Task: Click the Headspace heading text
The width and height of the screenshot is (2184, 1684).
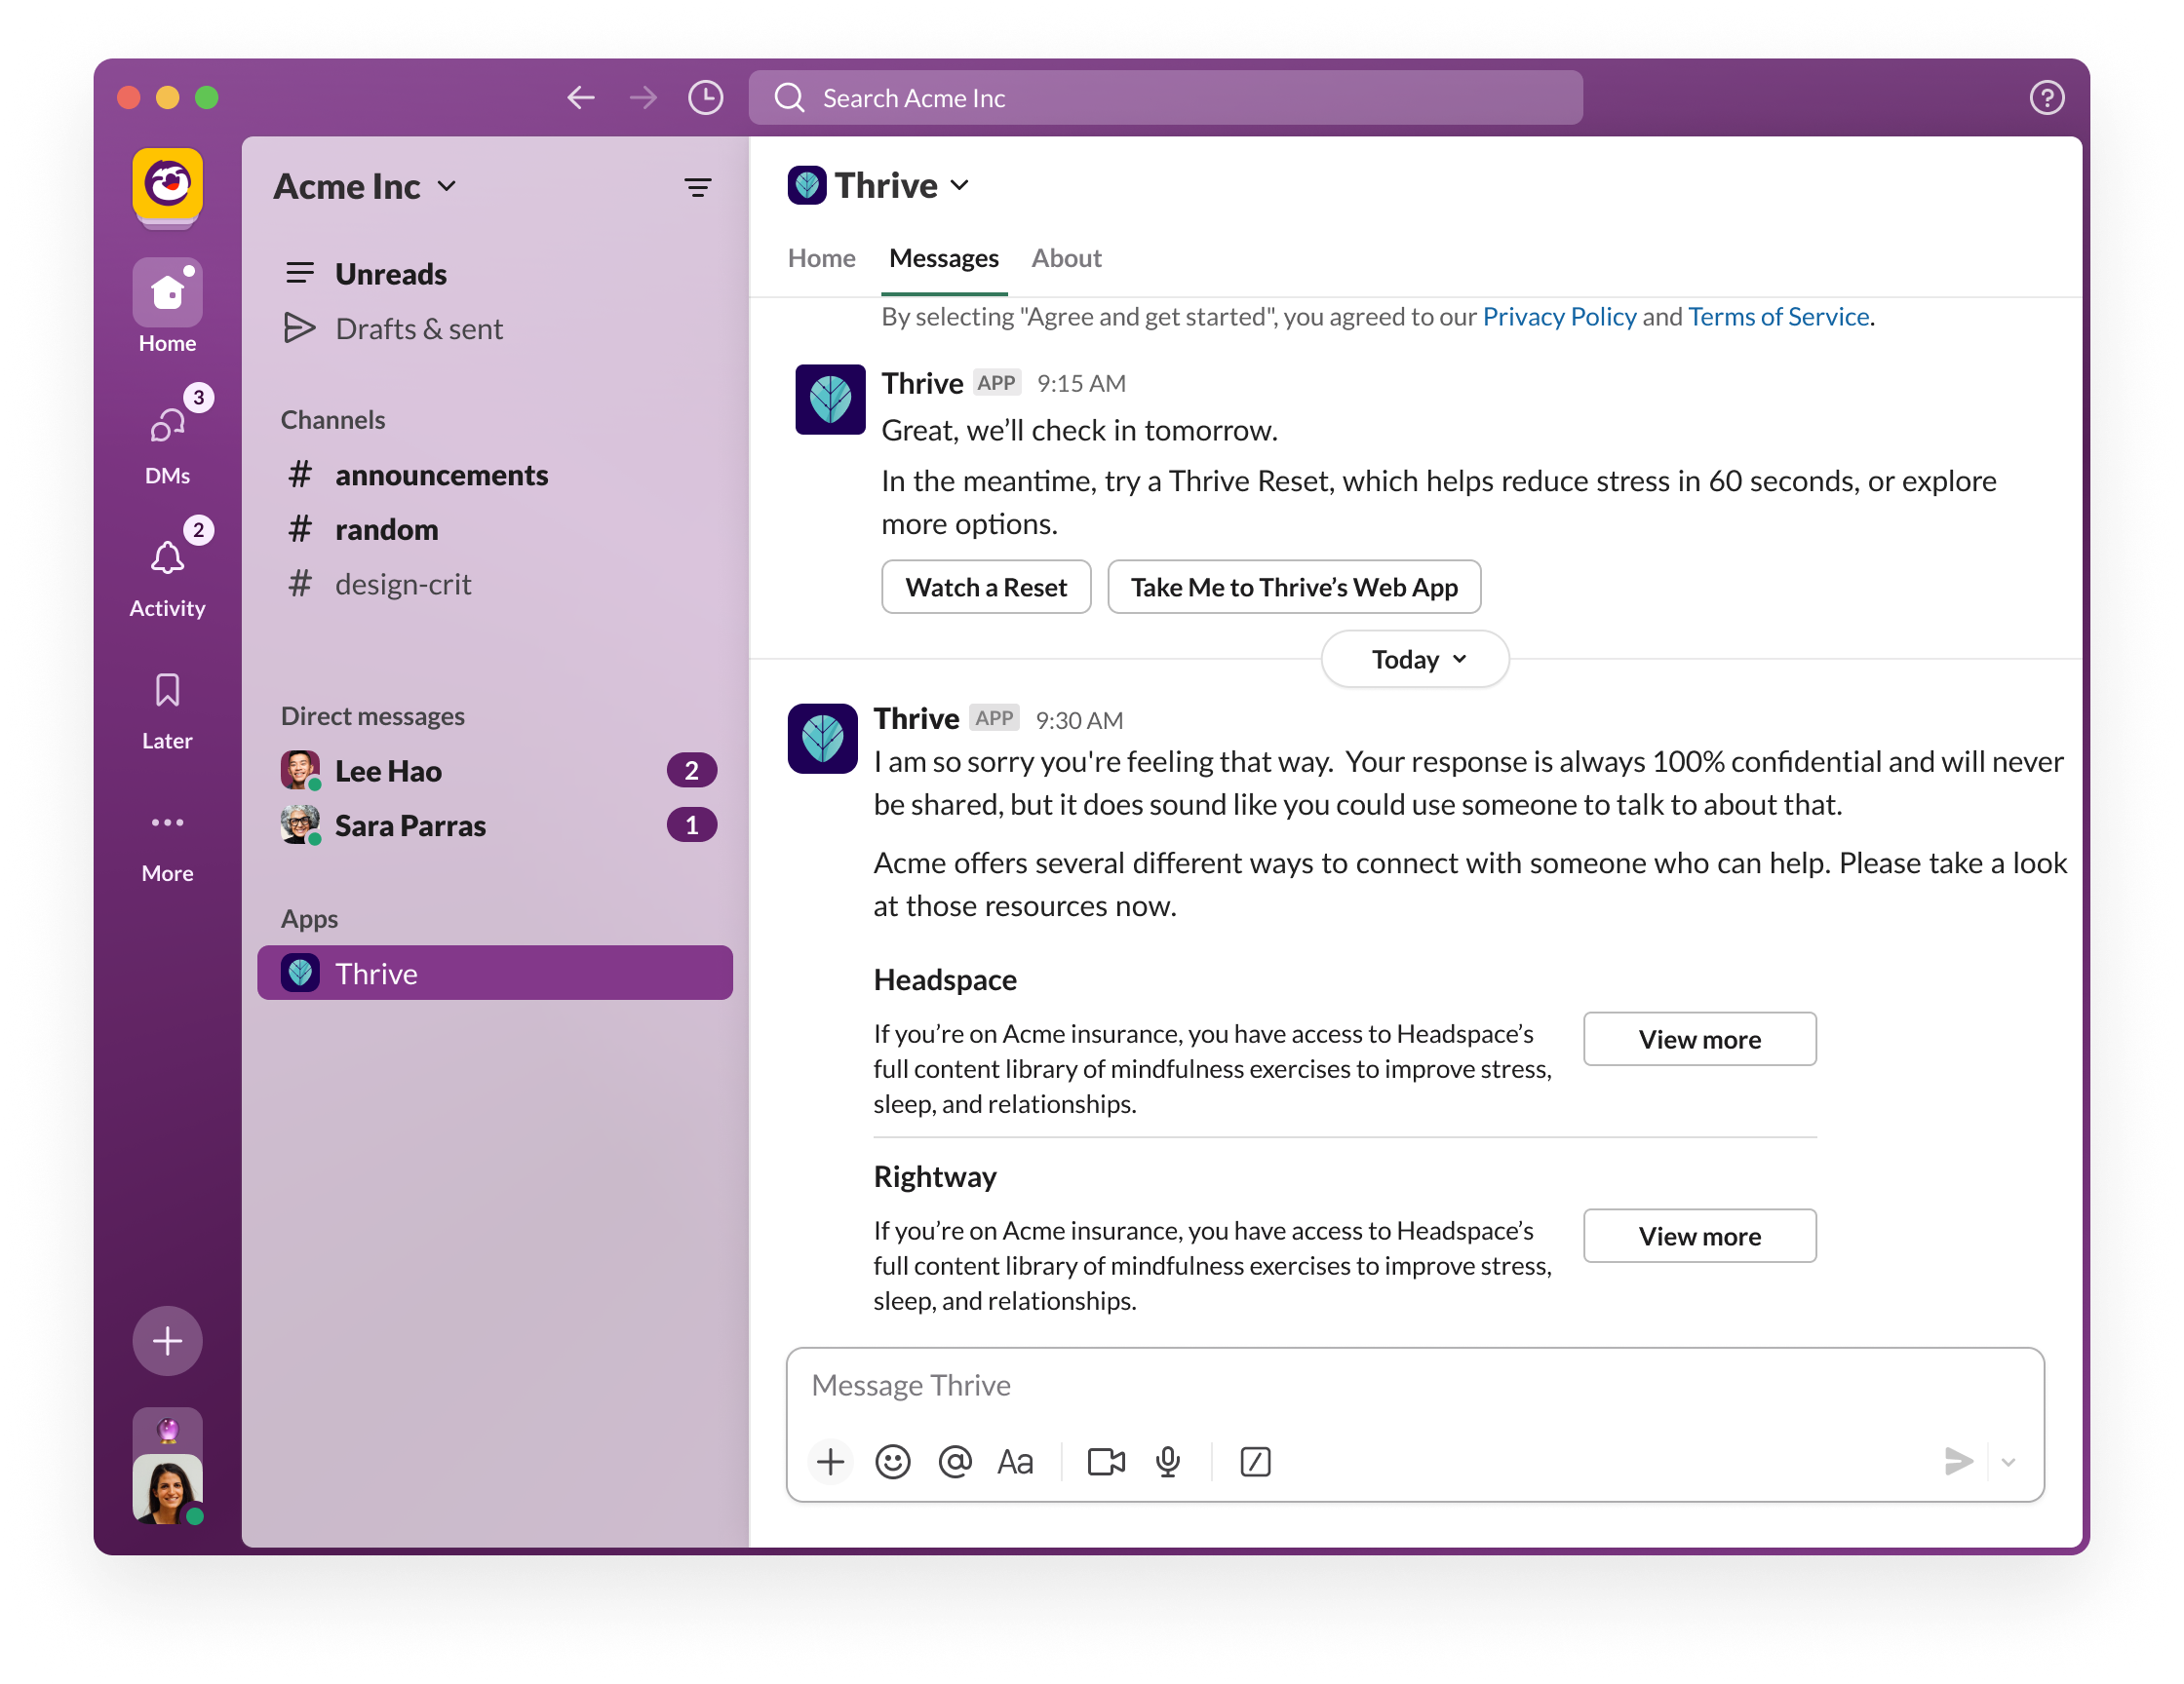Action: 945,980
